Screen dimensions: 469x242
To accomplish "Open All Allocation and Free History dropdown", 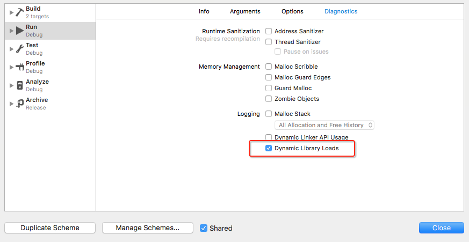I will tap(324, 125).
